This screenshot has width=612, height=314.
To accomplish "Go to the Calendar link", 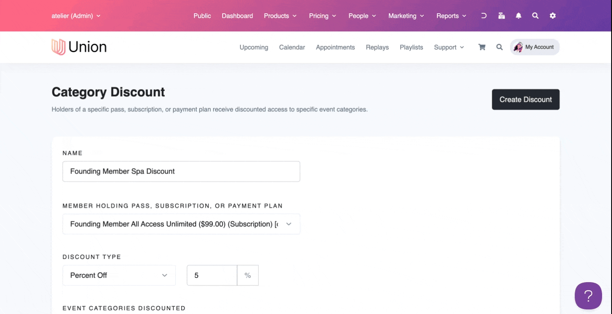I will coord(292,47).
